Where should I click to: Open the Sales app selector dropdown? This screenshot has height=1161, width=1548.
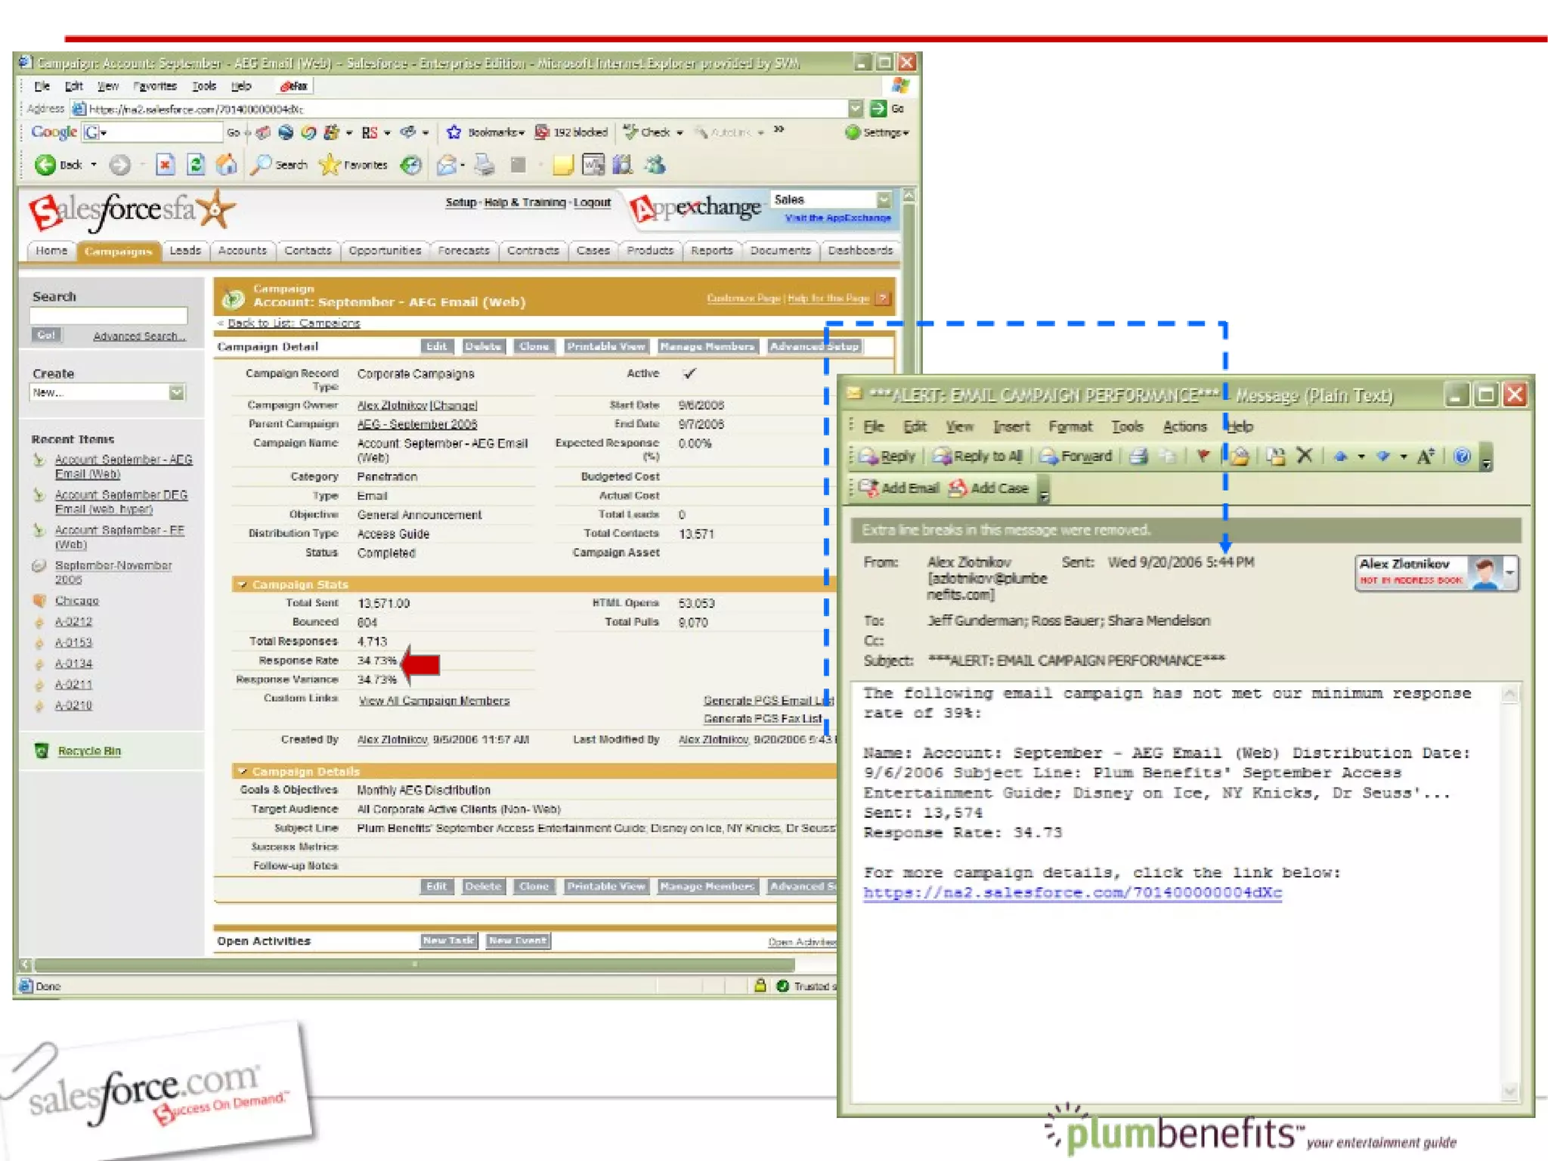pyautogui.click(x=883, y=200)
